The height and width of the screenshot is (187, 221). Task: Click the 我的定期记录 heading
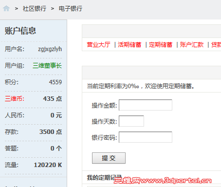tap(104, 178)
